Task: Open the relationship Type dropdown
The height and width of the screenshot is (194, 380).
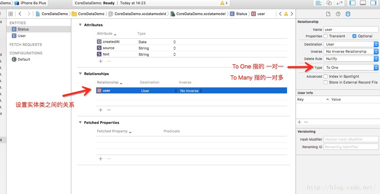Action: tap(351, 68)
